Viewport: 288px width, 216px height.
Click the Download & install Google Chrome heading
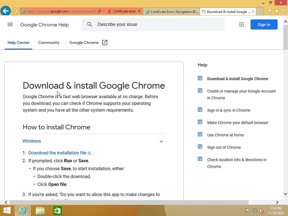[94, 85]
